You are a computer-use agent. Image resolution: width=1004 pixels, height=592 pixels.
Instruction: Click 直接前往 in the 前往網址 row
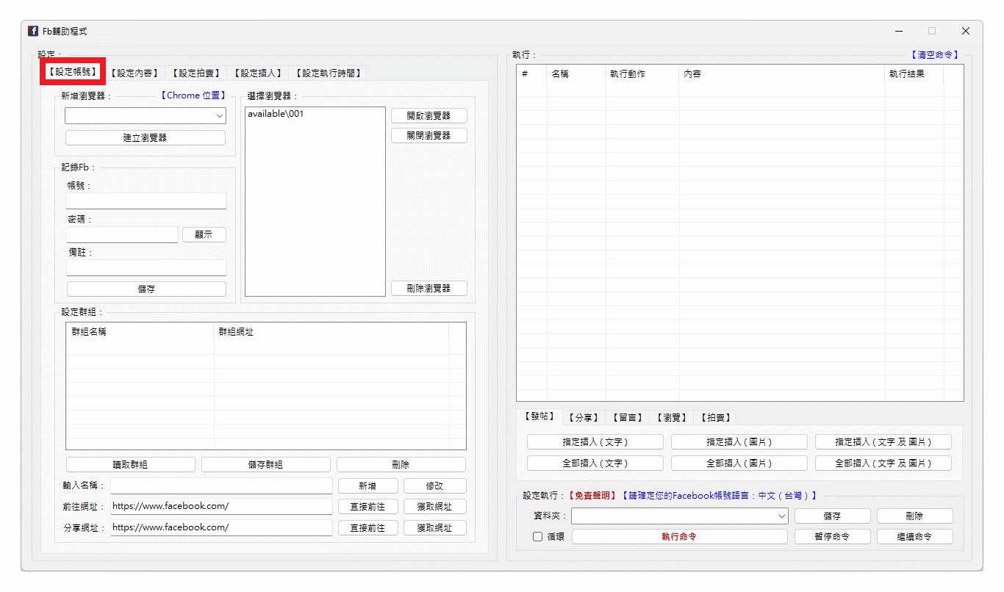click(x=368, y=506)
